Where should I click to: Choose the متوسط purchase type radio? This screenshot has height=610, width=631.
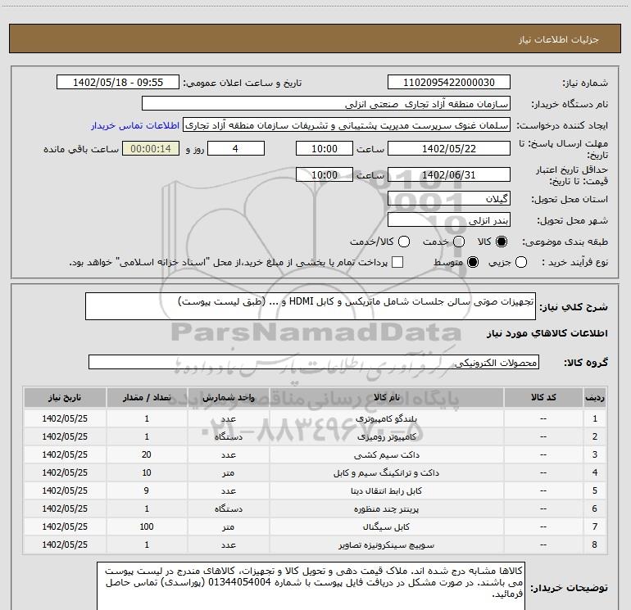pyautogui.click(x=473, y=262)
